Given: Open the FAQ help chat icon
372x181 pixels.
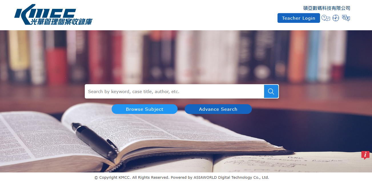Looking at the screenshot, I should (326, 18).
